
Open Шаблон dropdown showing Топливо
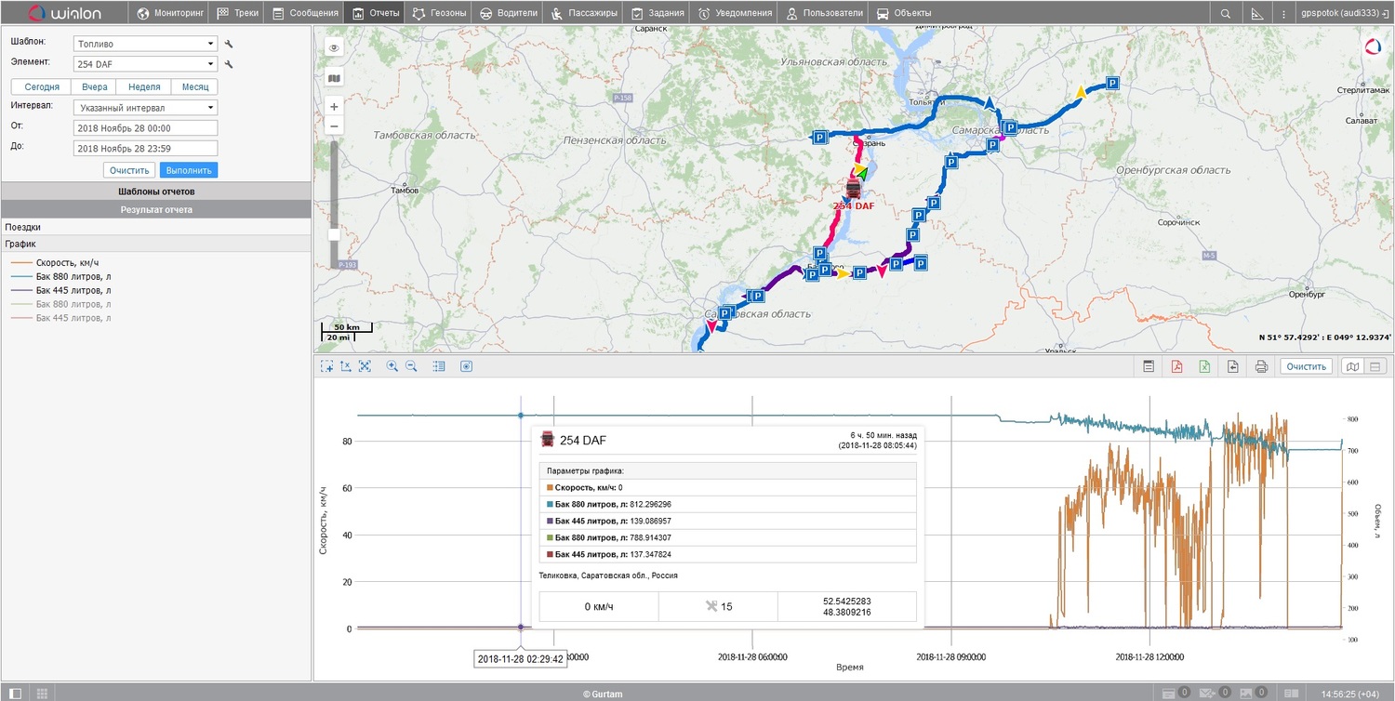[x=144, y=44]
